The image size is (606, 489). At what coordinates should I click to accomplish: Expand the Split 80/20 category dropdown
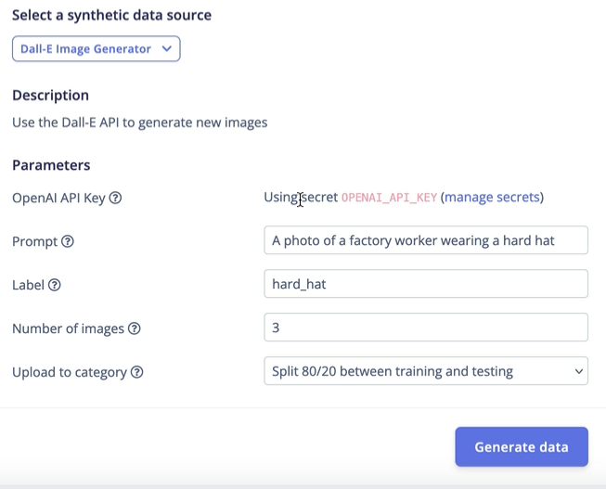point(425,371)
